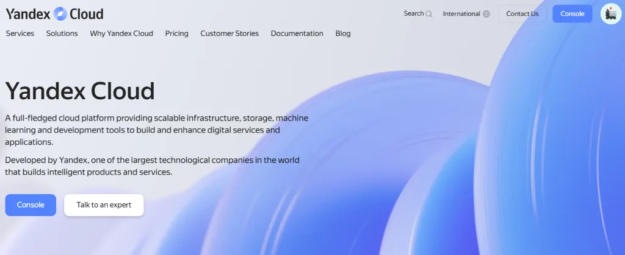625x255 pixels.
Task: Open the Pricing page
Action: click(176, 33)
